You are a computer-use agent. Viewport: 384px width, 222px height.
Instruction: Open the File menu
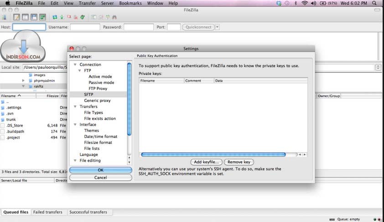click(x=42, y=3)
